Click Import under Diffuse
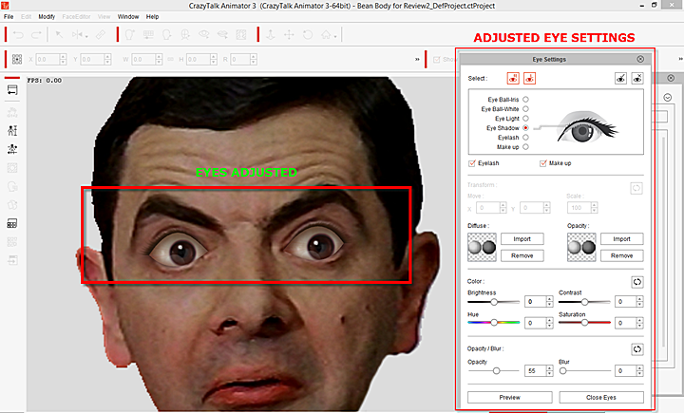This screenshot has height=413, width=684. [x=522, y=238]
